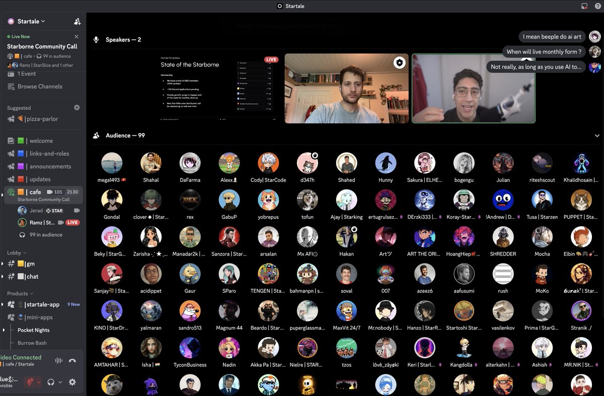Open User Settings gear
604x396 pixels.
[x=72, y=382]
